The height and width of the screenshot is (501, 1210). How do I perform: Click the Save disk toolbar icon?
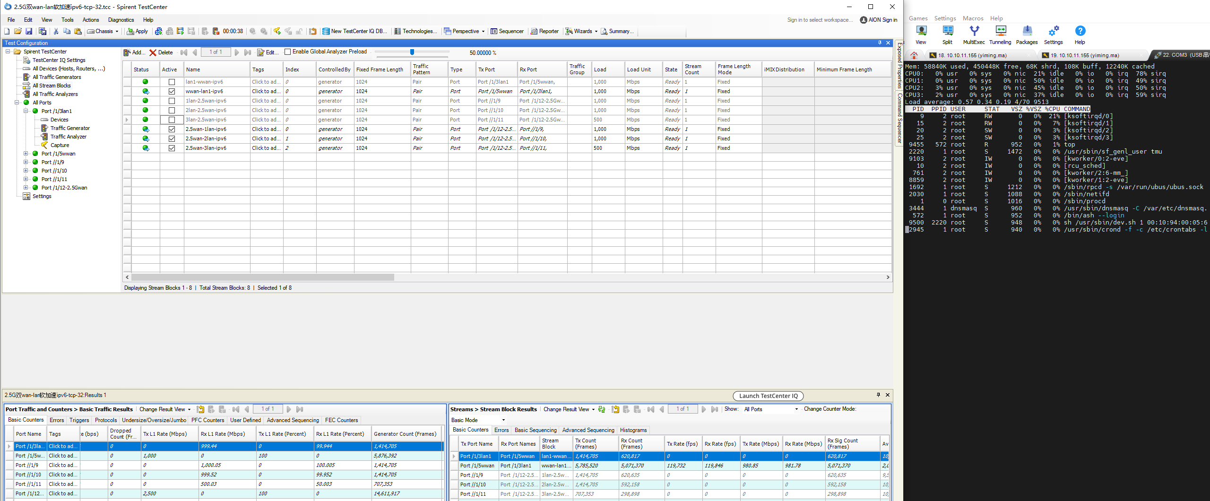29,31
